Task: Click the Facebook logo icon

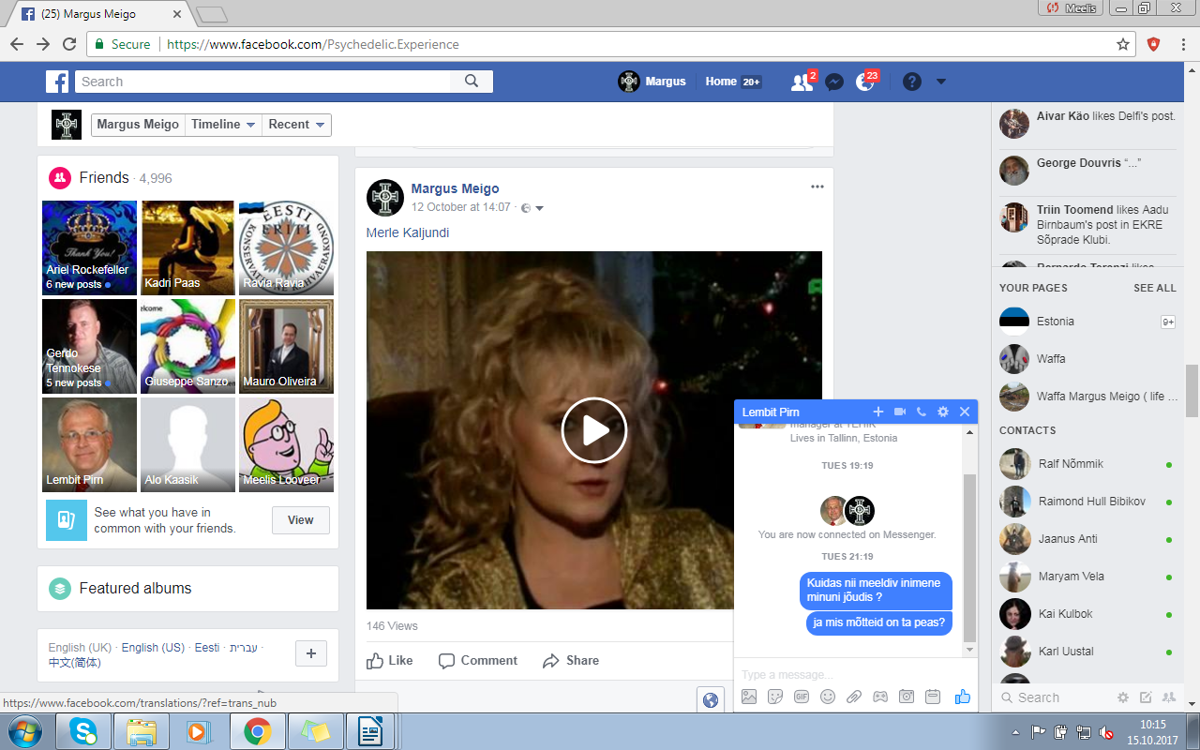Action: pyautogui.click(x=57, y=82)
